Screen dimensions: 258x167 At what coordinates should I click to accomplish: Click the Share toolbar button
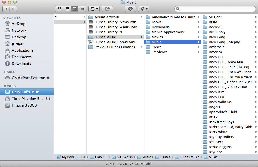click(x=107, y=9)
